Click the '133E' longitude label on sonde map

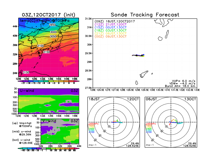[x=197, y=90]
